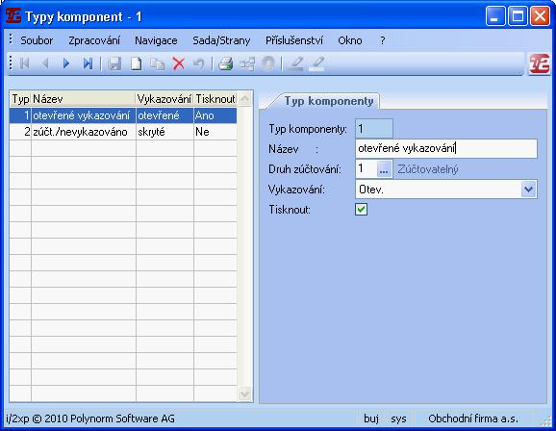The image size is (556, 431).
Task: Sort by Vykazování column header
Action: [164, 99]
